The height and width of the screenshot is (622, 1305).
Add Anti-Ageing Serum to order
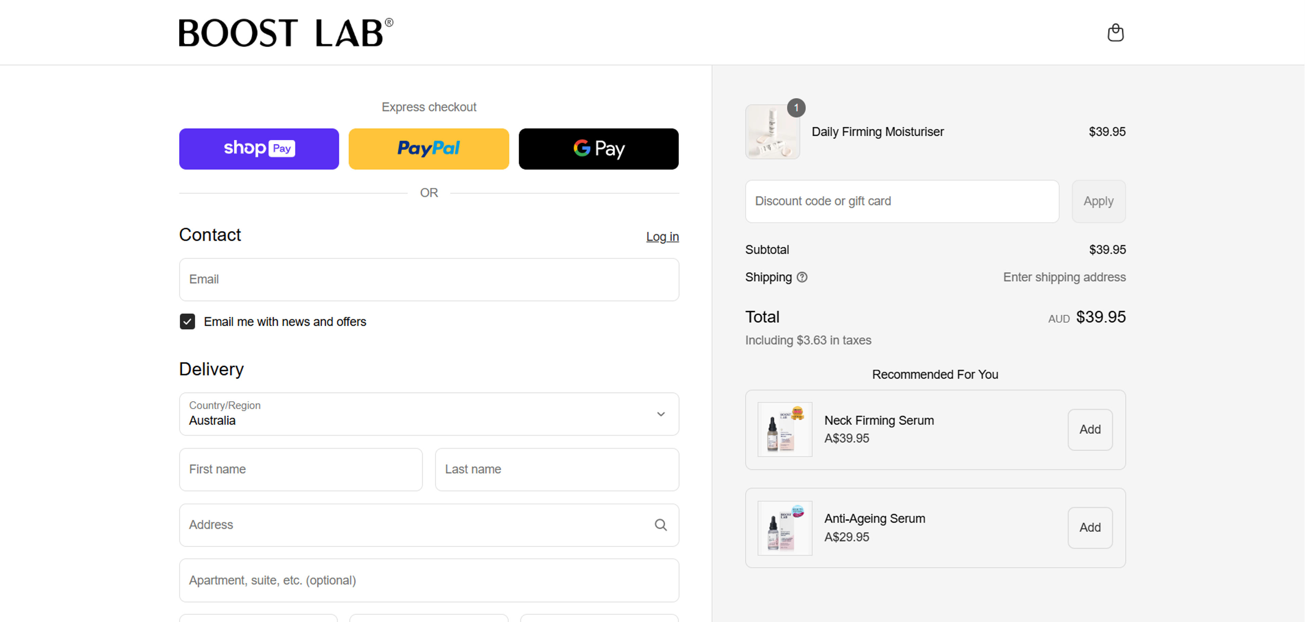[x=1090, y=528]
